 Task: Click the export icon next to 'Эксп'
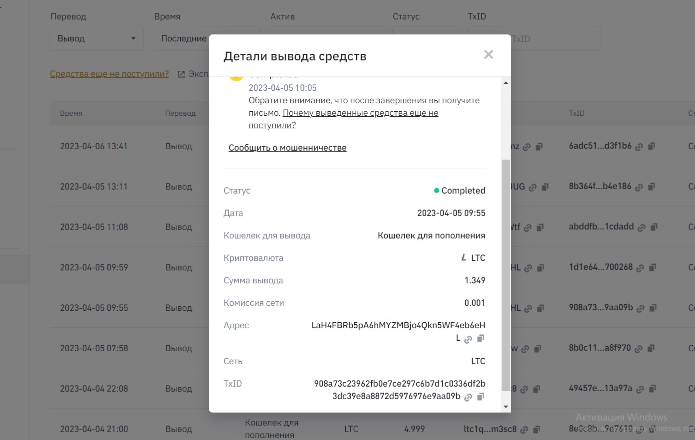pos(181,74)
